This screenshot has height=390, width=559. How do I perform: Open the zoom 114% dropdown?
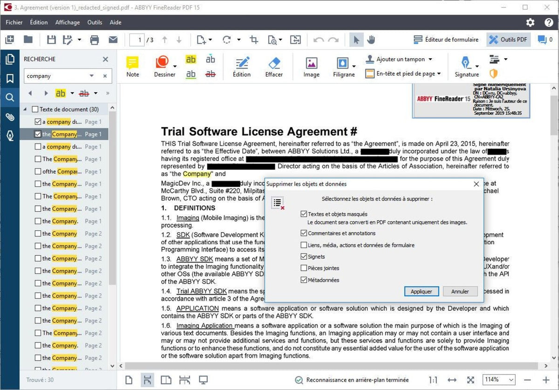point(511,380)
